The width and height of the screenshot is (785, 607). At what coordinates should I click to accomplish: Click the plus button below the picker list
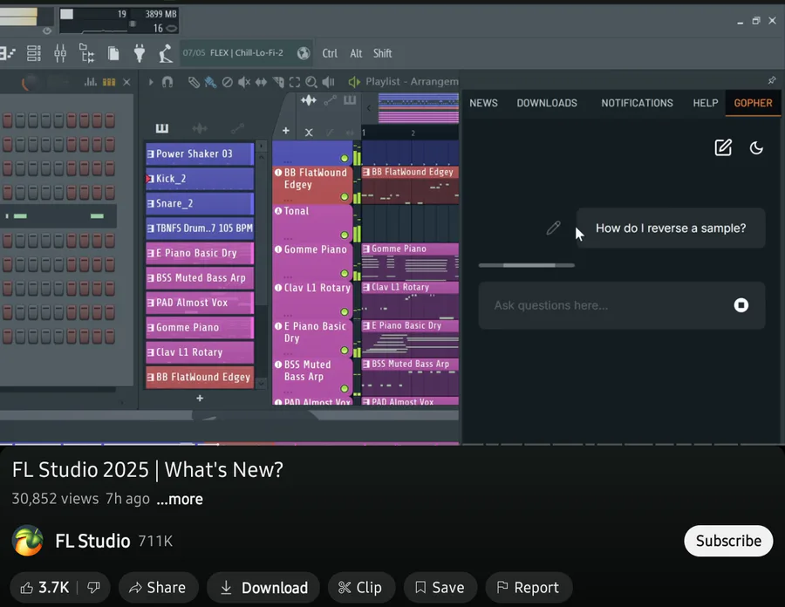point(200,399)
